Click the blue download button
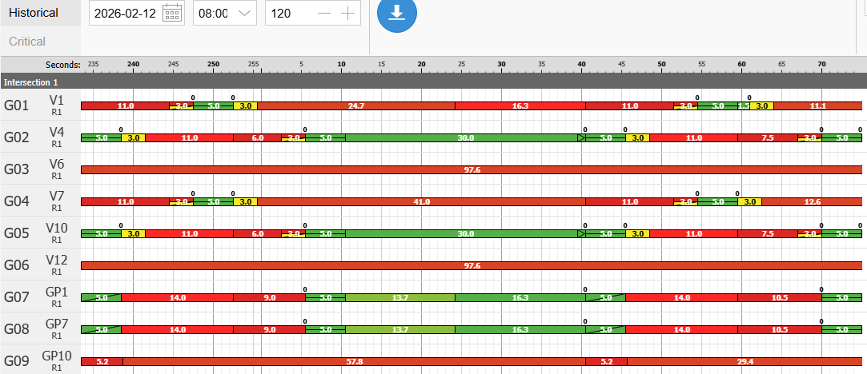Image resolution: width=867 pixels, height=374 pixels. (x=397, y=14)
